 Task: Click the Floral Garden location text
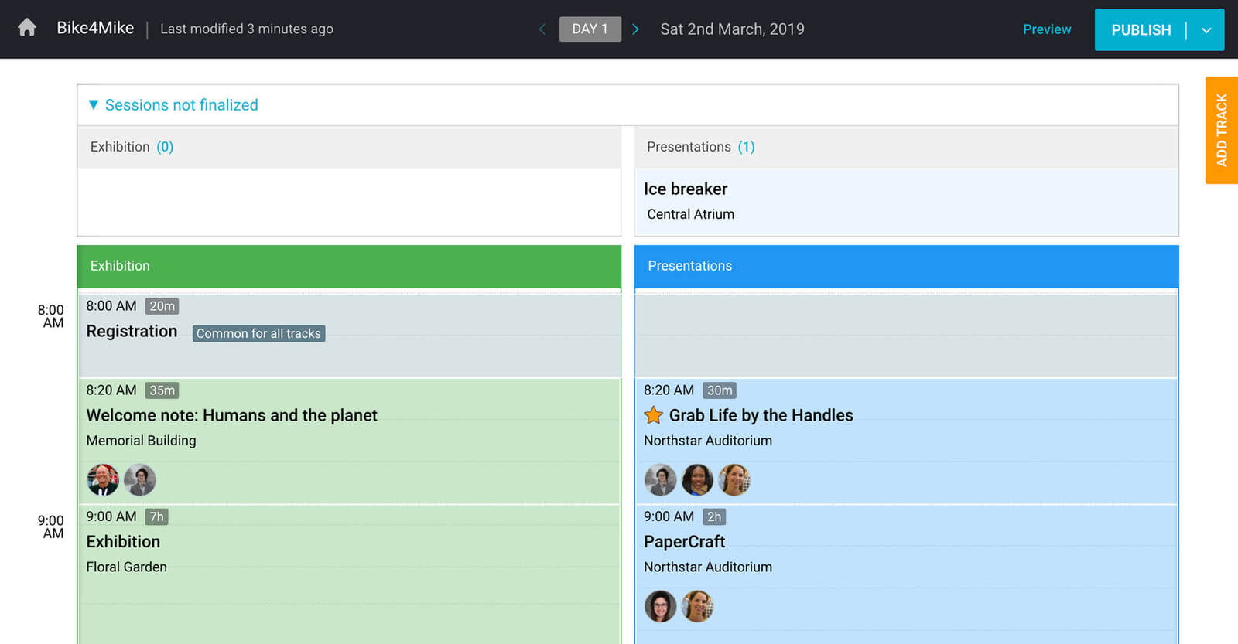coord(126,567)
